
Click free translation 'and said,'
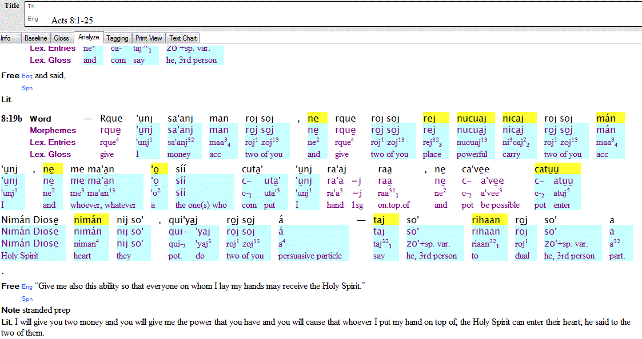[50, 76]
